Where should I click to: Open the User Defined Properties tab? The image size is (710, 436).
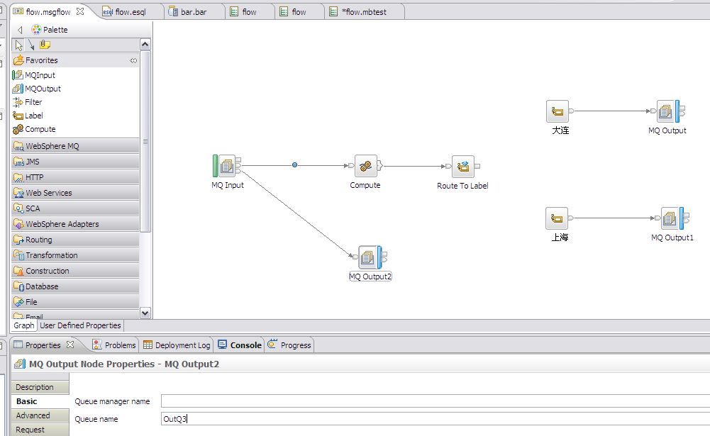(80, 325)
